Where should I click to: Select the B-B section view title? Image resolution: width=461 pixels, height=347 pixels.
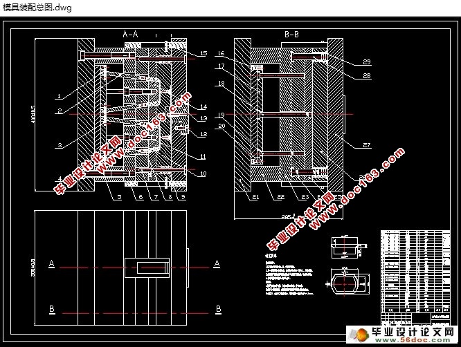291,35
